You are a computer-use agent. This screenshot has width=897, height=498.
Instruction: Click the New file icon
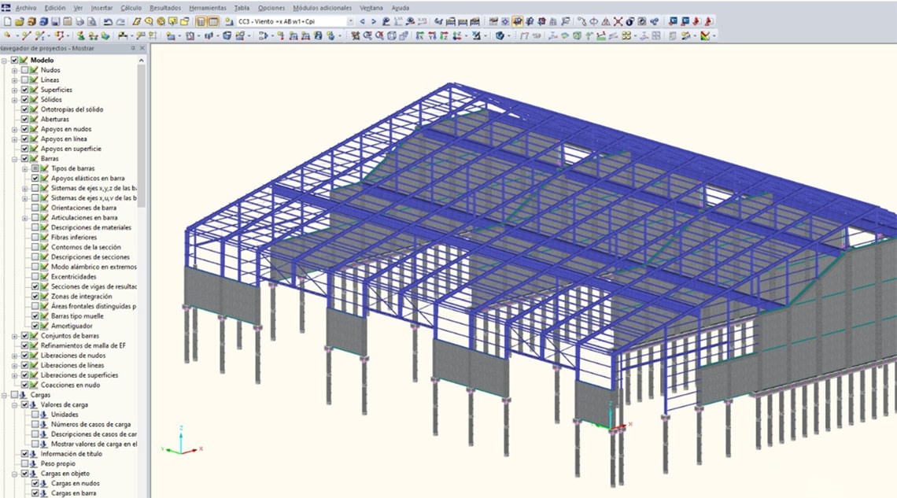[x=7, y=21]
